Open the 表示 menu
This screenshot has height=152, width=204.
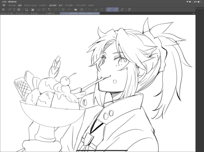61,5
